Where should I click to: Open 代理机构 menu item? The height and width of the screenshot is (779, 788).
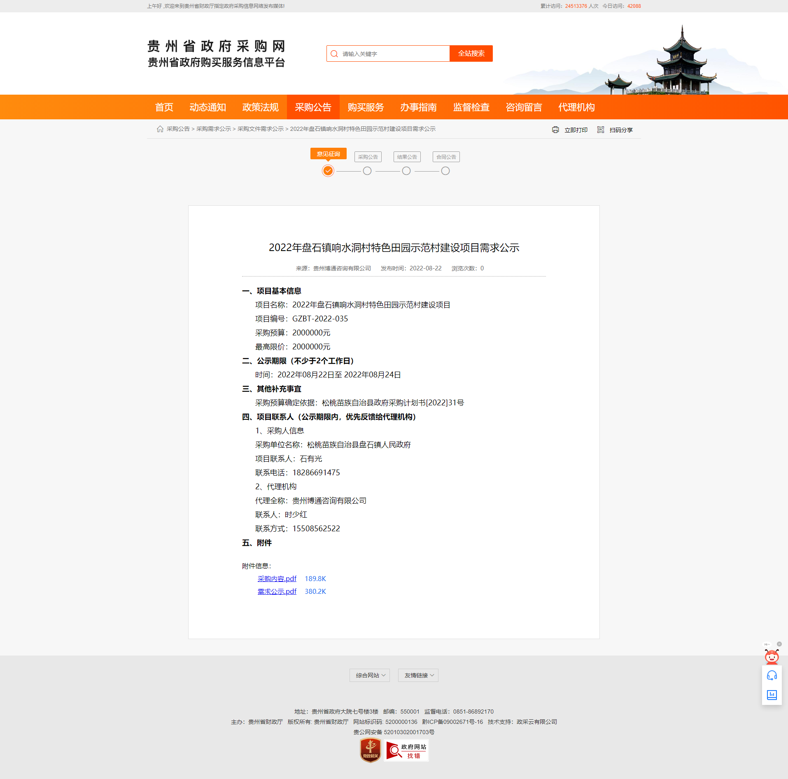point(577,107)
